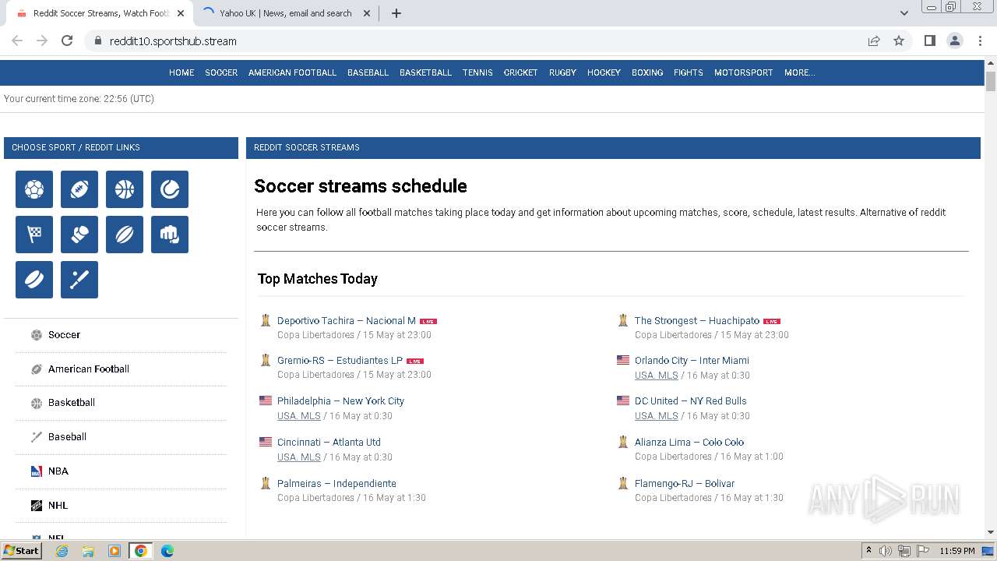Close the Yahoo UK tab
The image size is (997, 561).
[367, 13]
